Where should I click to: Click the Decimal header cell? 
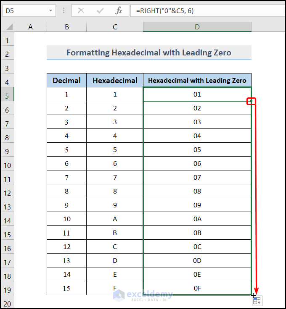click(67, 81)
